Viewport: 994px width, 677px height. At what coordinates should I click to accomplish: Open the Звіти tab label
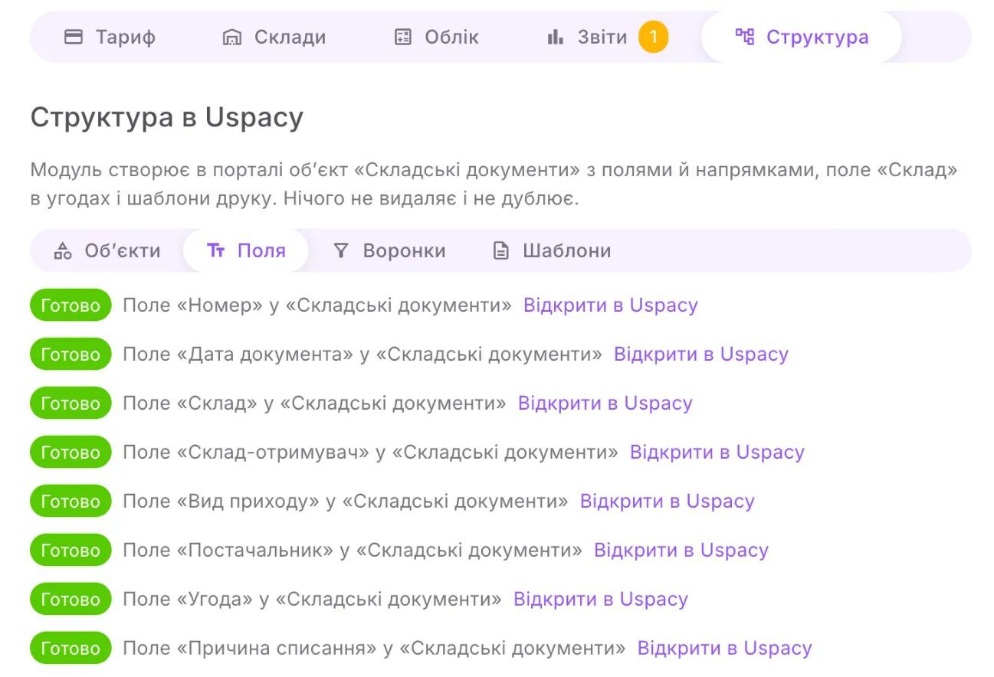point(602,37)
